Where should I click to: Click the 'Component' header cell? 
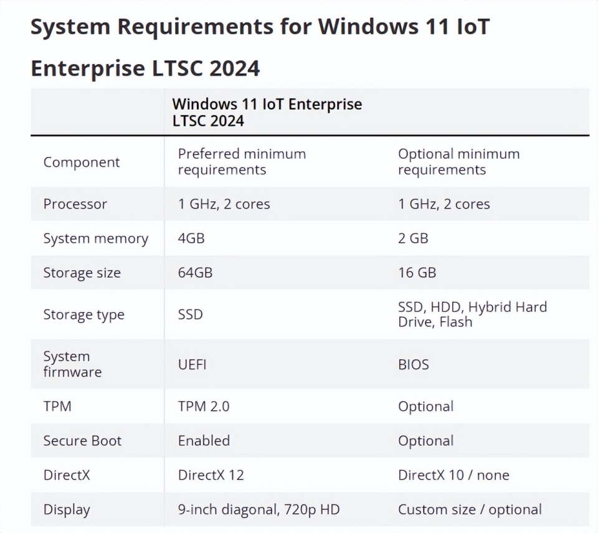[x=81, y=162]
